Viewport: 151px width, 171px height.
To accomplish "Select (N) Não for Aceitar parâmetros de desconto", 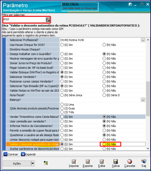I will 104,149.
